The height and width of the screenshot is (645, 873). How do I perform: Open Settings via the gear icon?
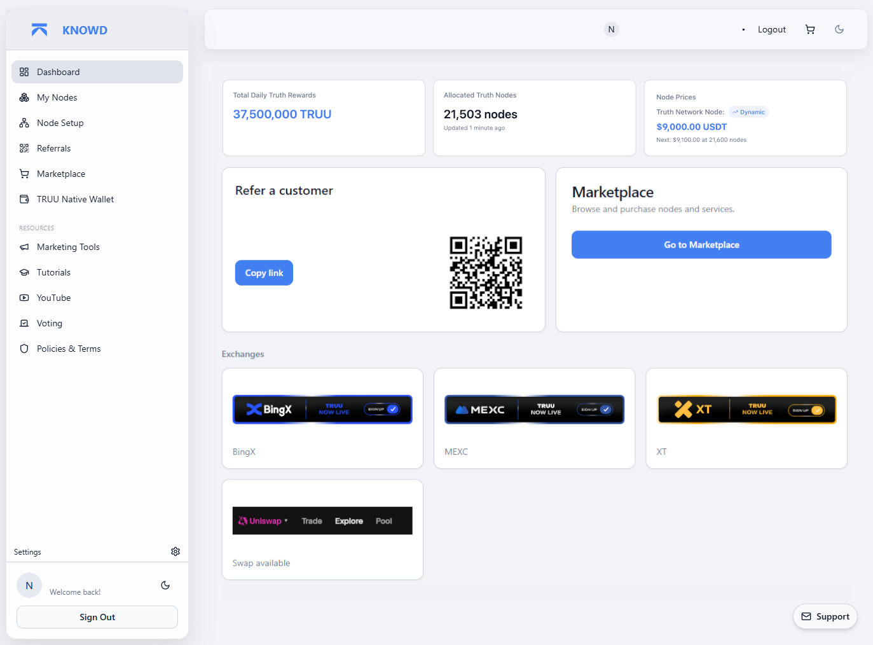(175, 551)
